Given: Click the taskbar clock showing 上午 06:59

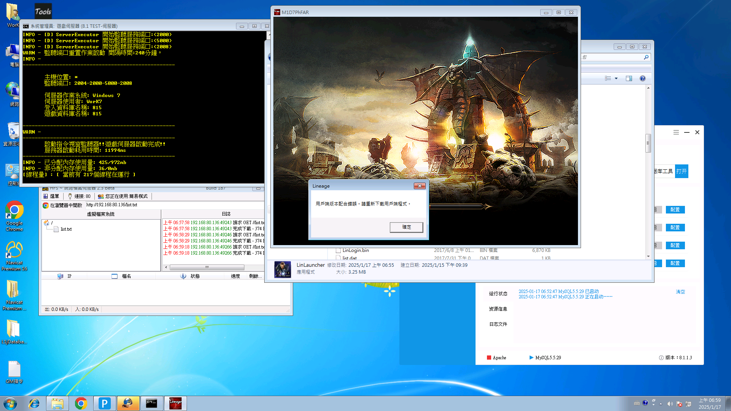Looking at the screenshot, I should 710,403.
